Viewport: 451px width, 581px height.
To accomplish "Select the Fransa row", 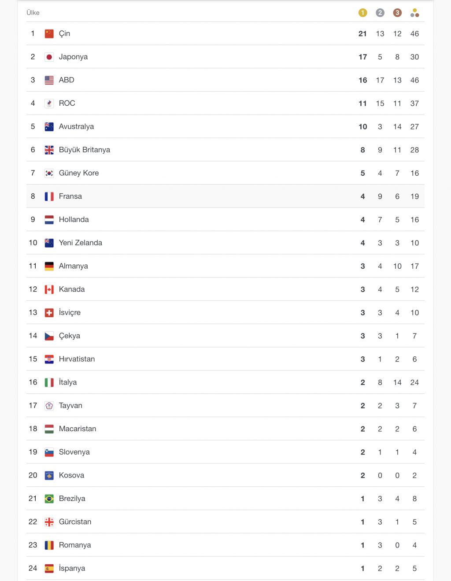I will (x=225, y=196).
